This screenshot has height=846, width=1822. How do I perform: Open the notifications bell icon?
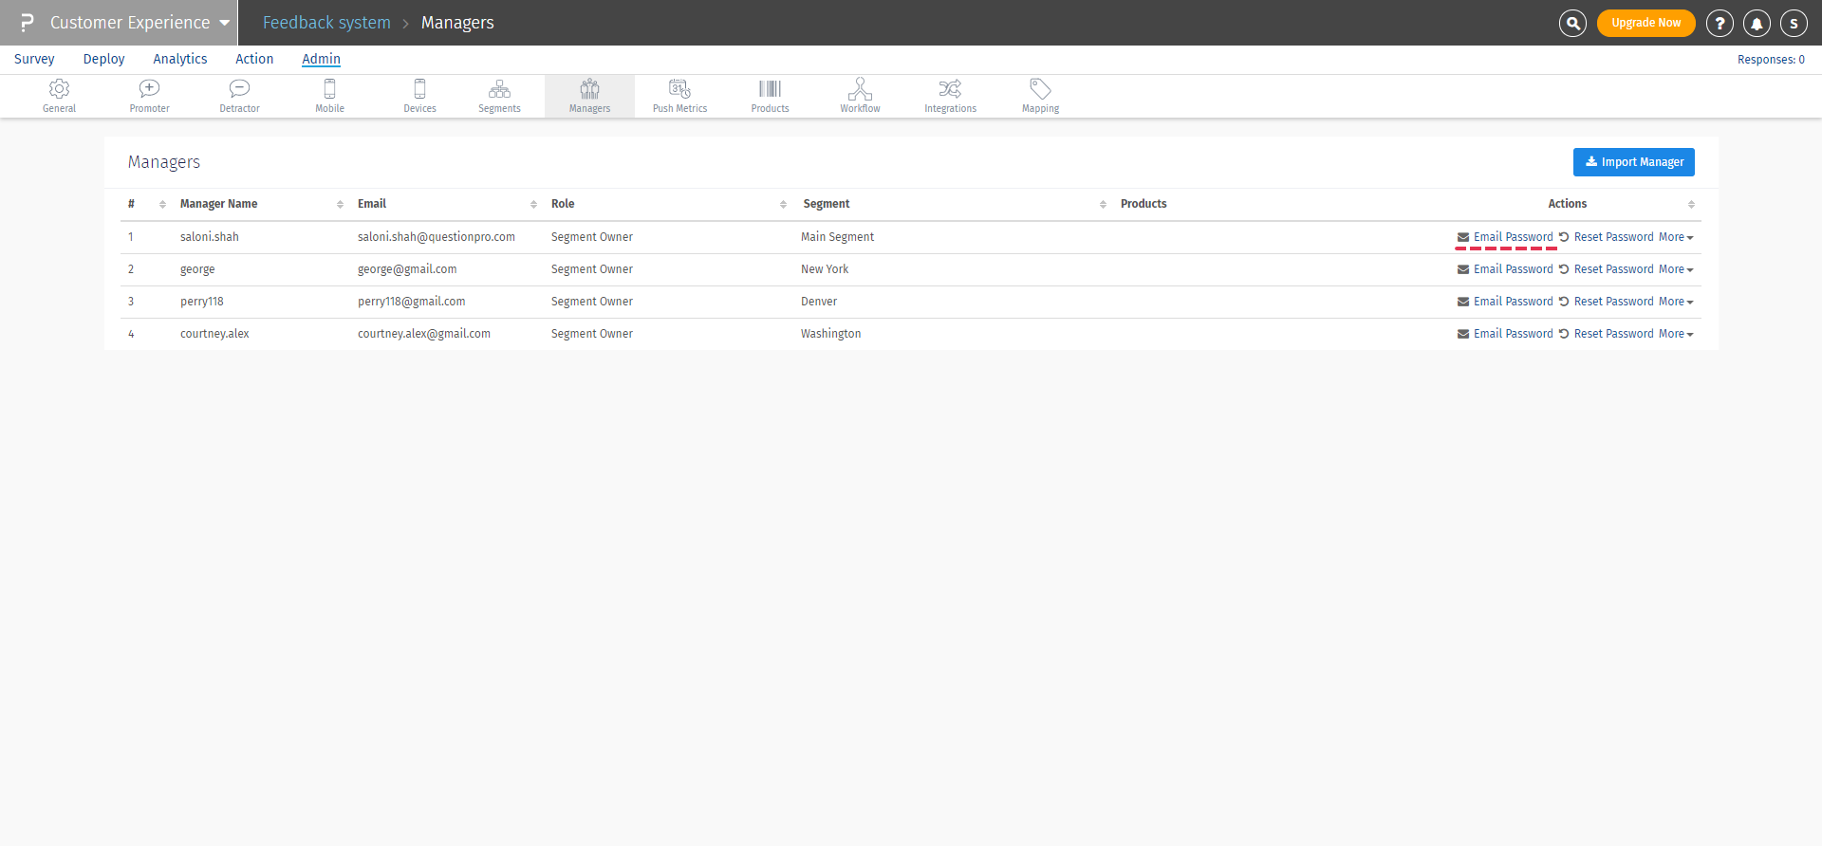pyautogui.click(x=1757, y=23)
